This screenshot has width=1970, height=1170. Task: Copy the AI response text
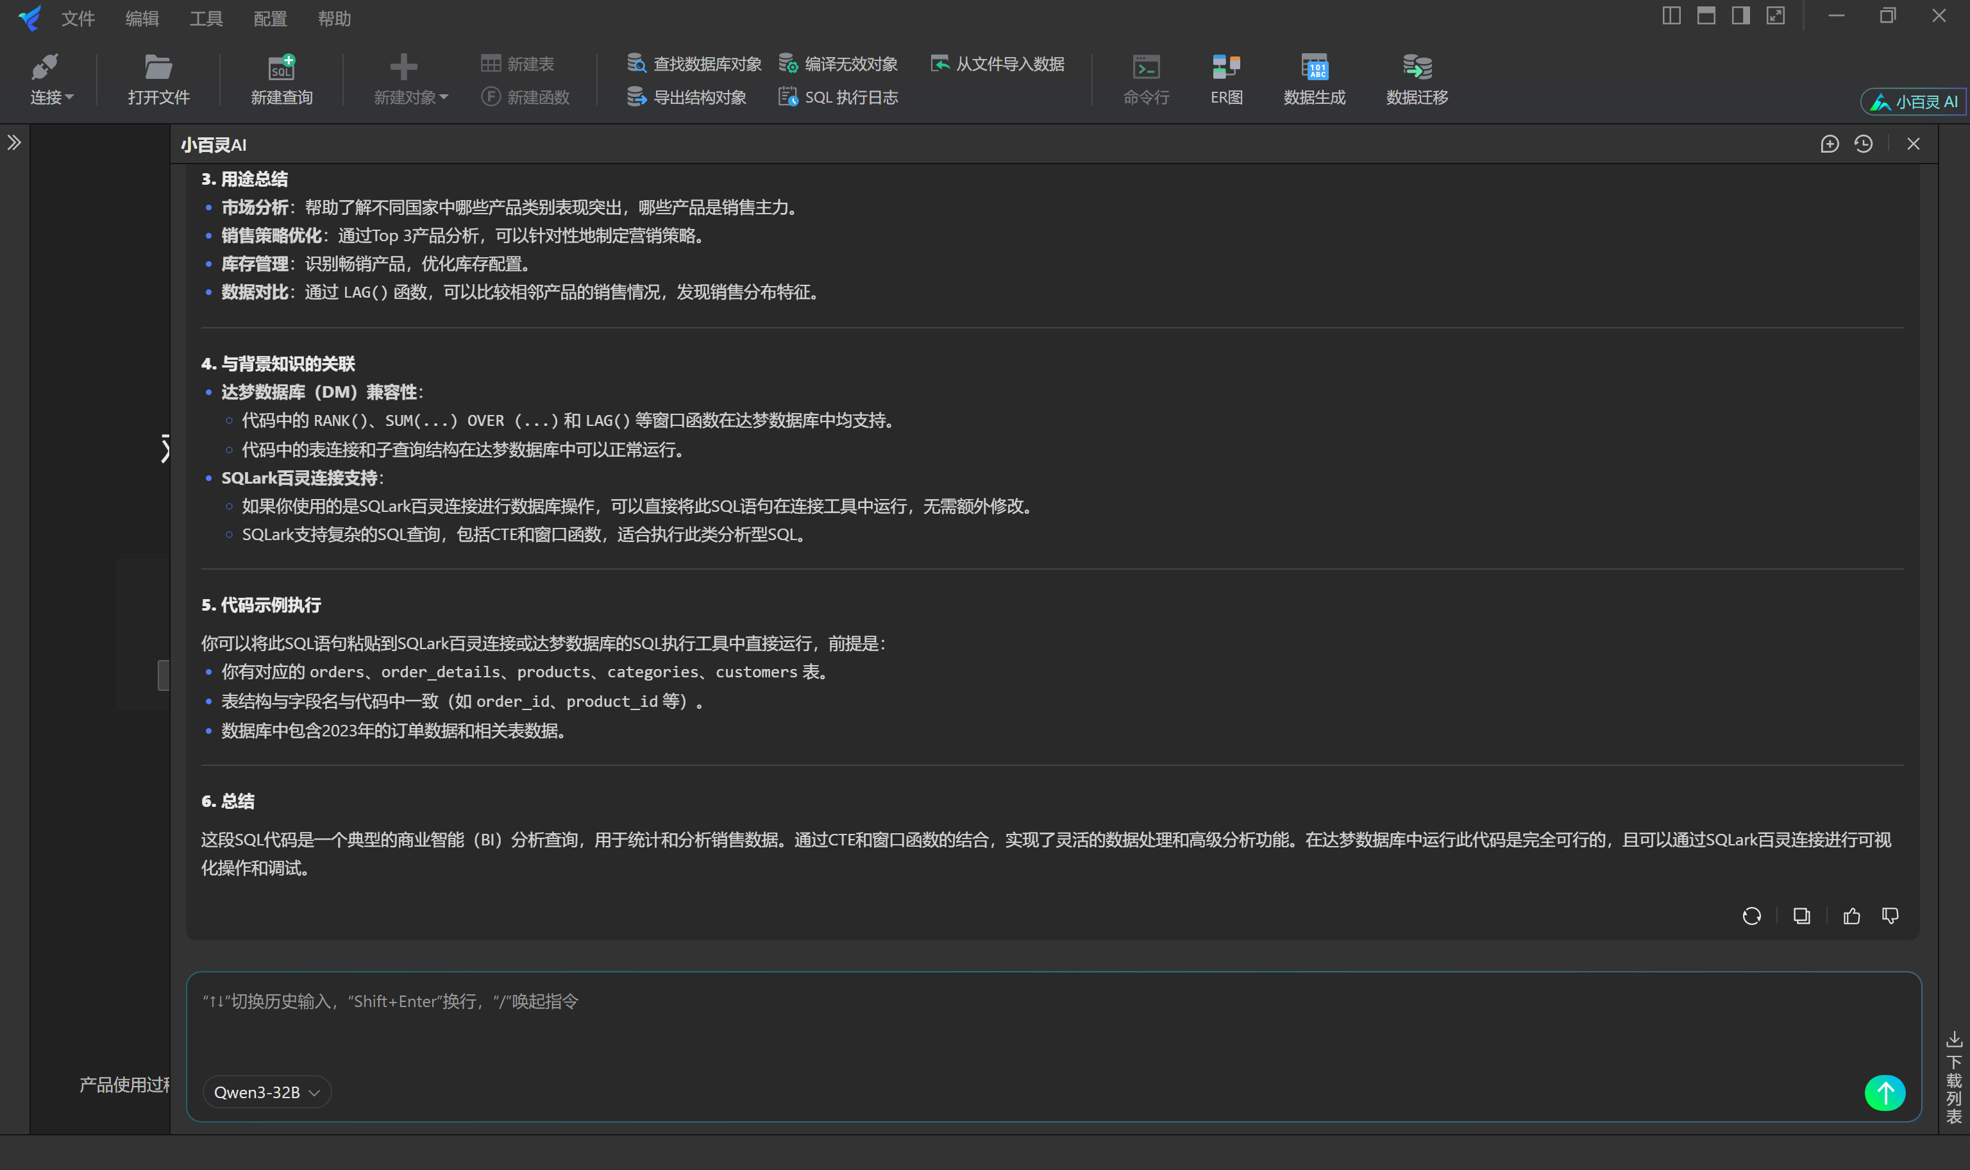pyautogui.click(x=1801, y=915)
